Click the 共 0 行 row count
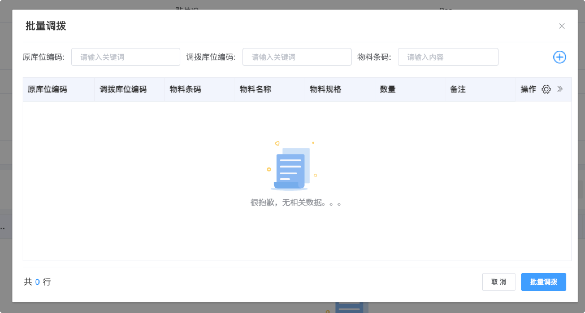This screenshot has width=585, height=313. [x=37, y=282]
